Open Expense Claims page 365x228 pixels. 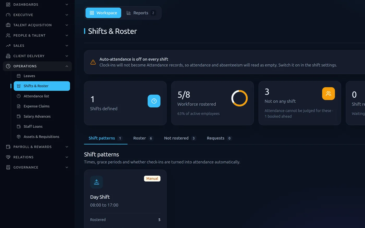[x=42, y=106]
